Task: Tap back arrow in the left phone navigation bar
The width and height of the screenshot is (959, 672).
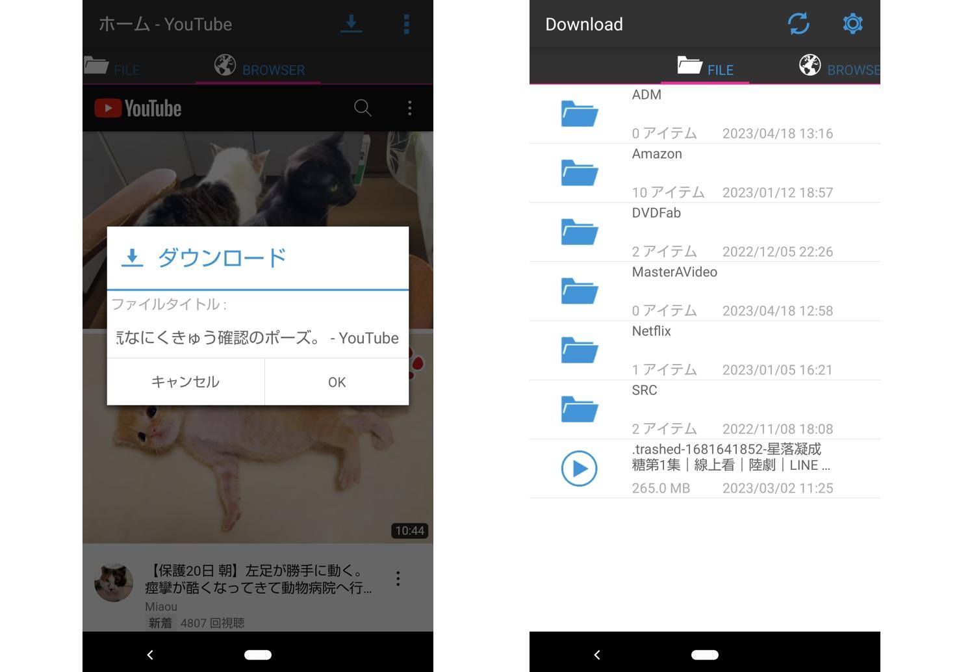Action: click(x=150, y=655)
